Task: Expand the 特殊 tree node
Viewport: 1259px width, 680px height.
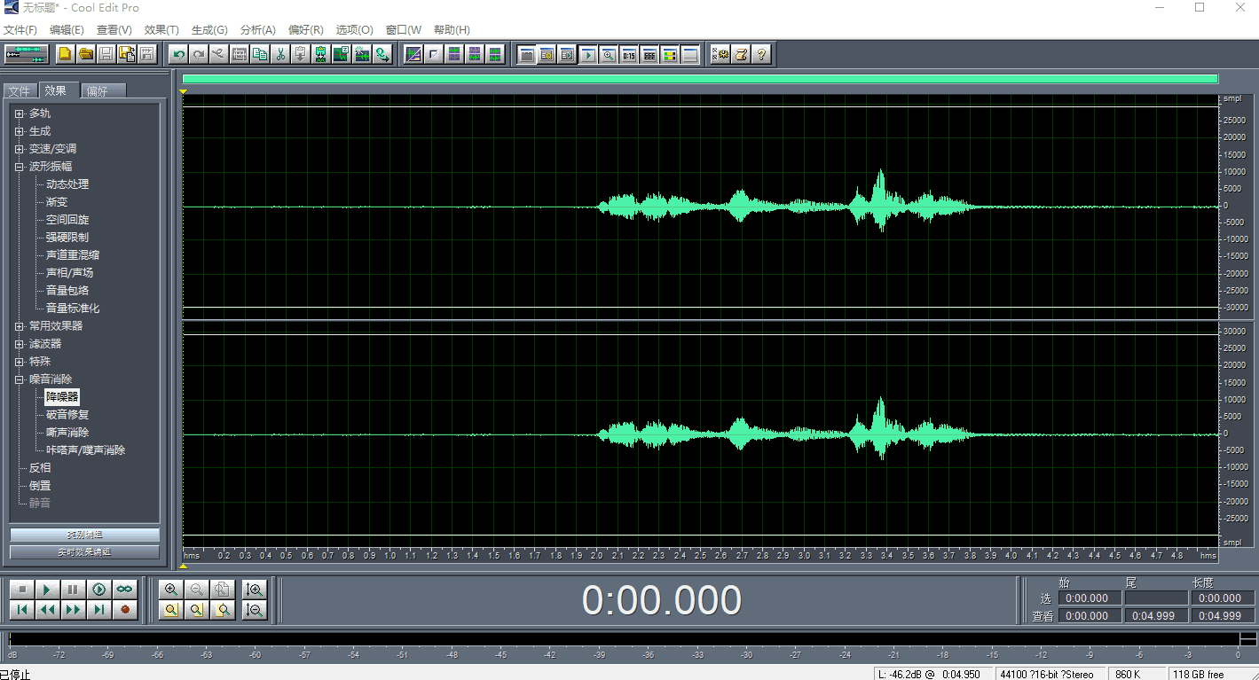Action: [x=20, y=362]
